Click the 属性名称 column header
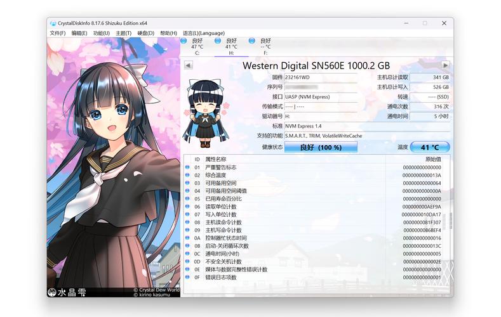501x317 pixels. click(216, 159)
